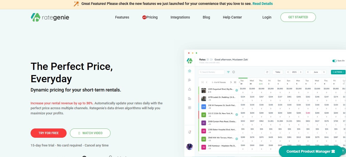
Task: Click the blue 1W badge for 108 W Pompano St
Action: (x=204, y=107)
